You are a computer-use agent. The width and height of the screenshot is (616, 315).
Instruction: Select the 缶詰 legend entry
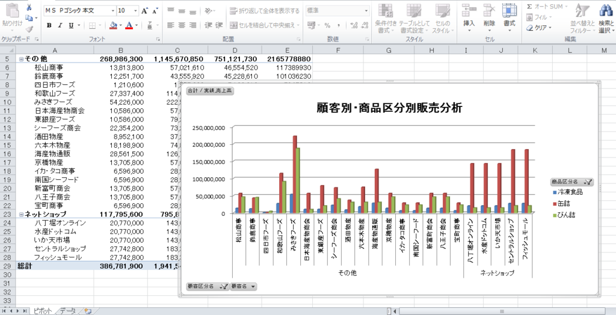point(561,203)
